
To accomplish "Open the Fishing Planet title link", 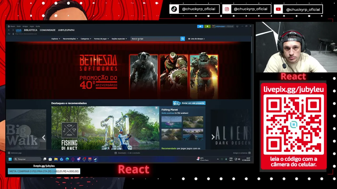I will point(170,110).
